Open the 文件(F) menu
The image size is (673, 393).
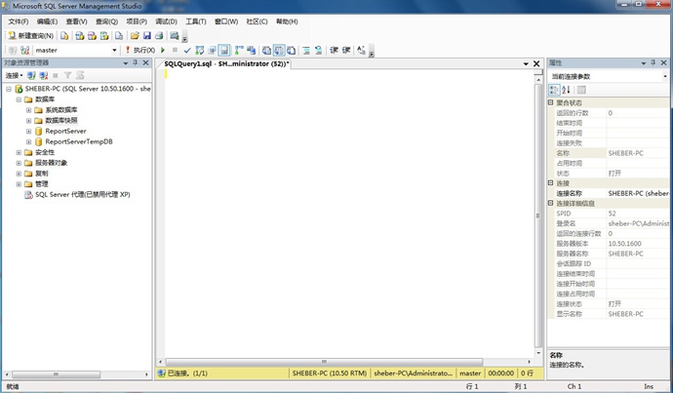click(x=18, y=21)
